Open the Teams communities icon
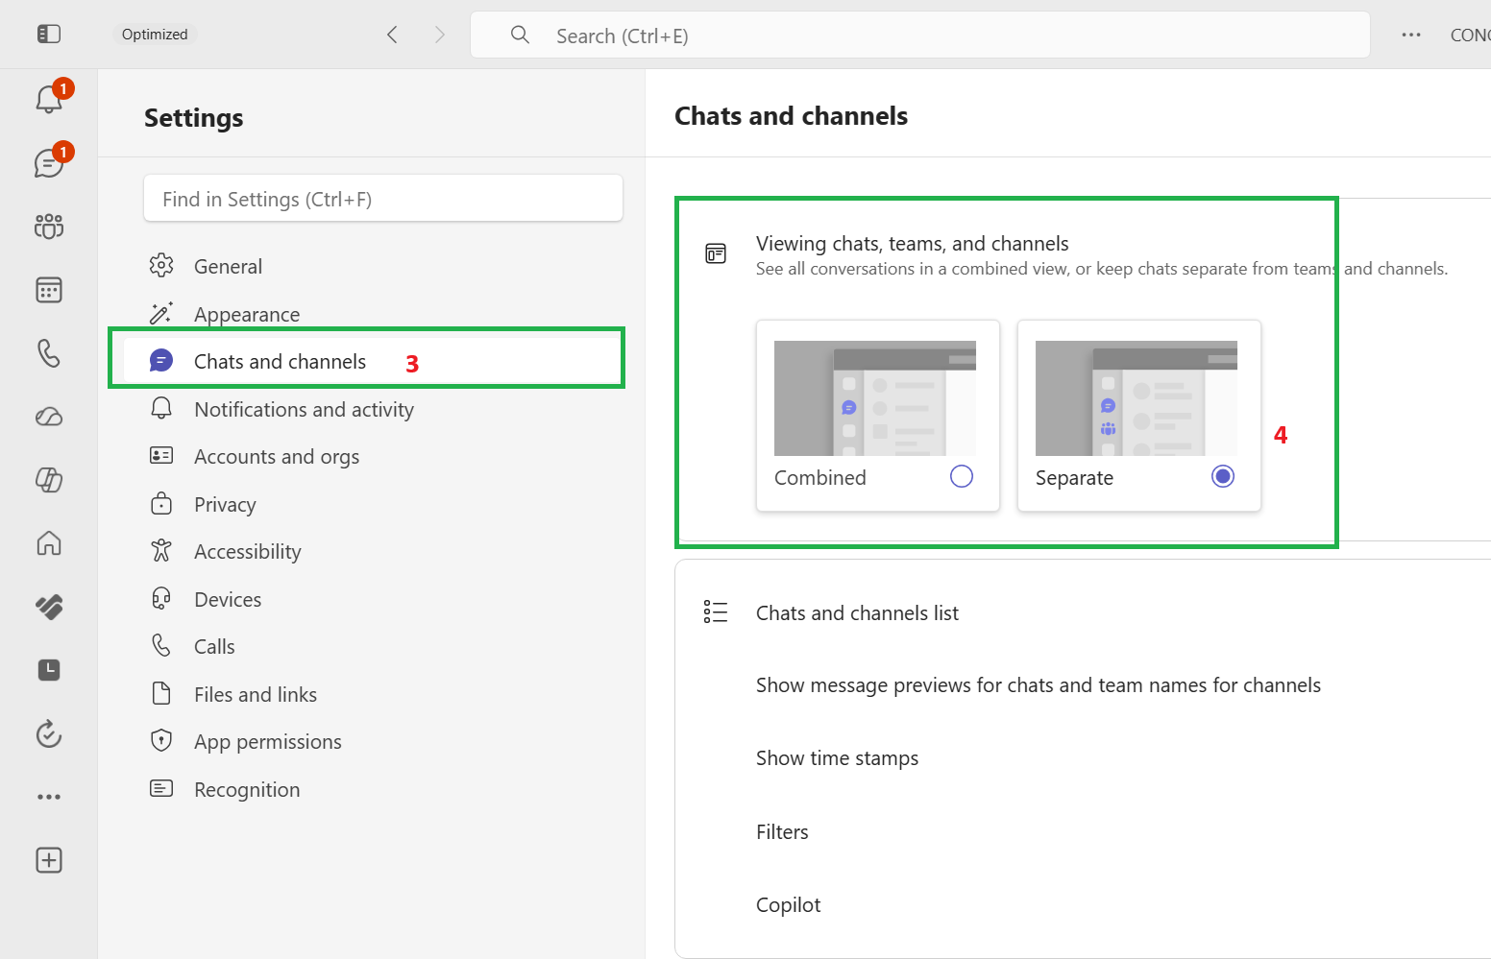 (x=49, y=227)
